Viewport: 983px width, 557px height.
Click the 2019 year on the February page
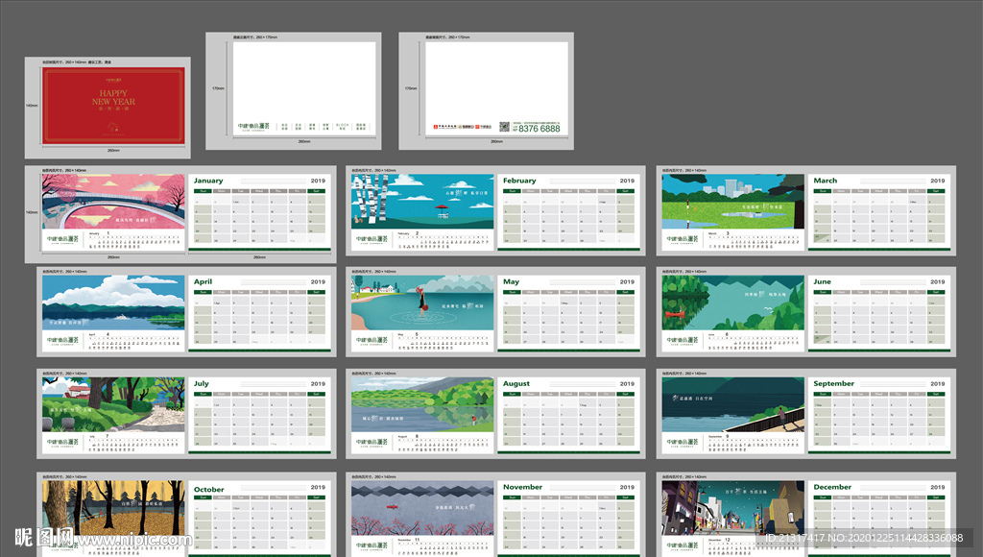627,181
